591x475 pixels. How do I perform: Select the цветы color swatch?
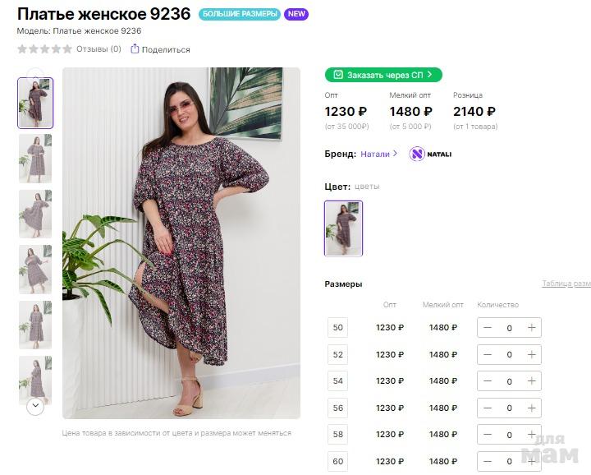point(343,228)
